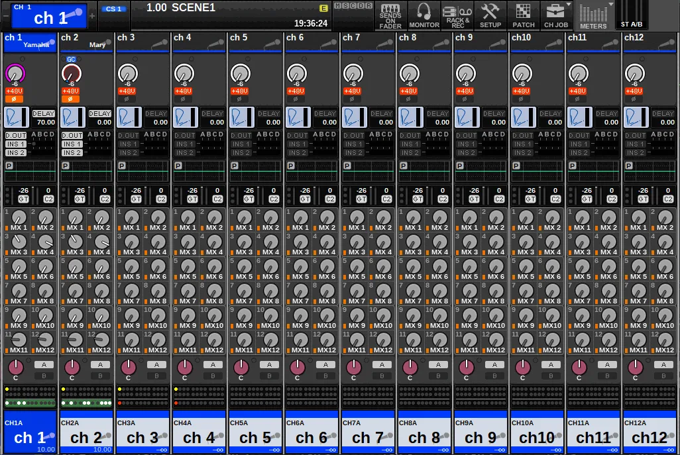Open the Rack & Rec screen
Viewport: 680px width, 455px height.
coord(457,16)
